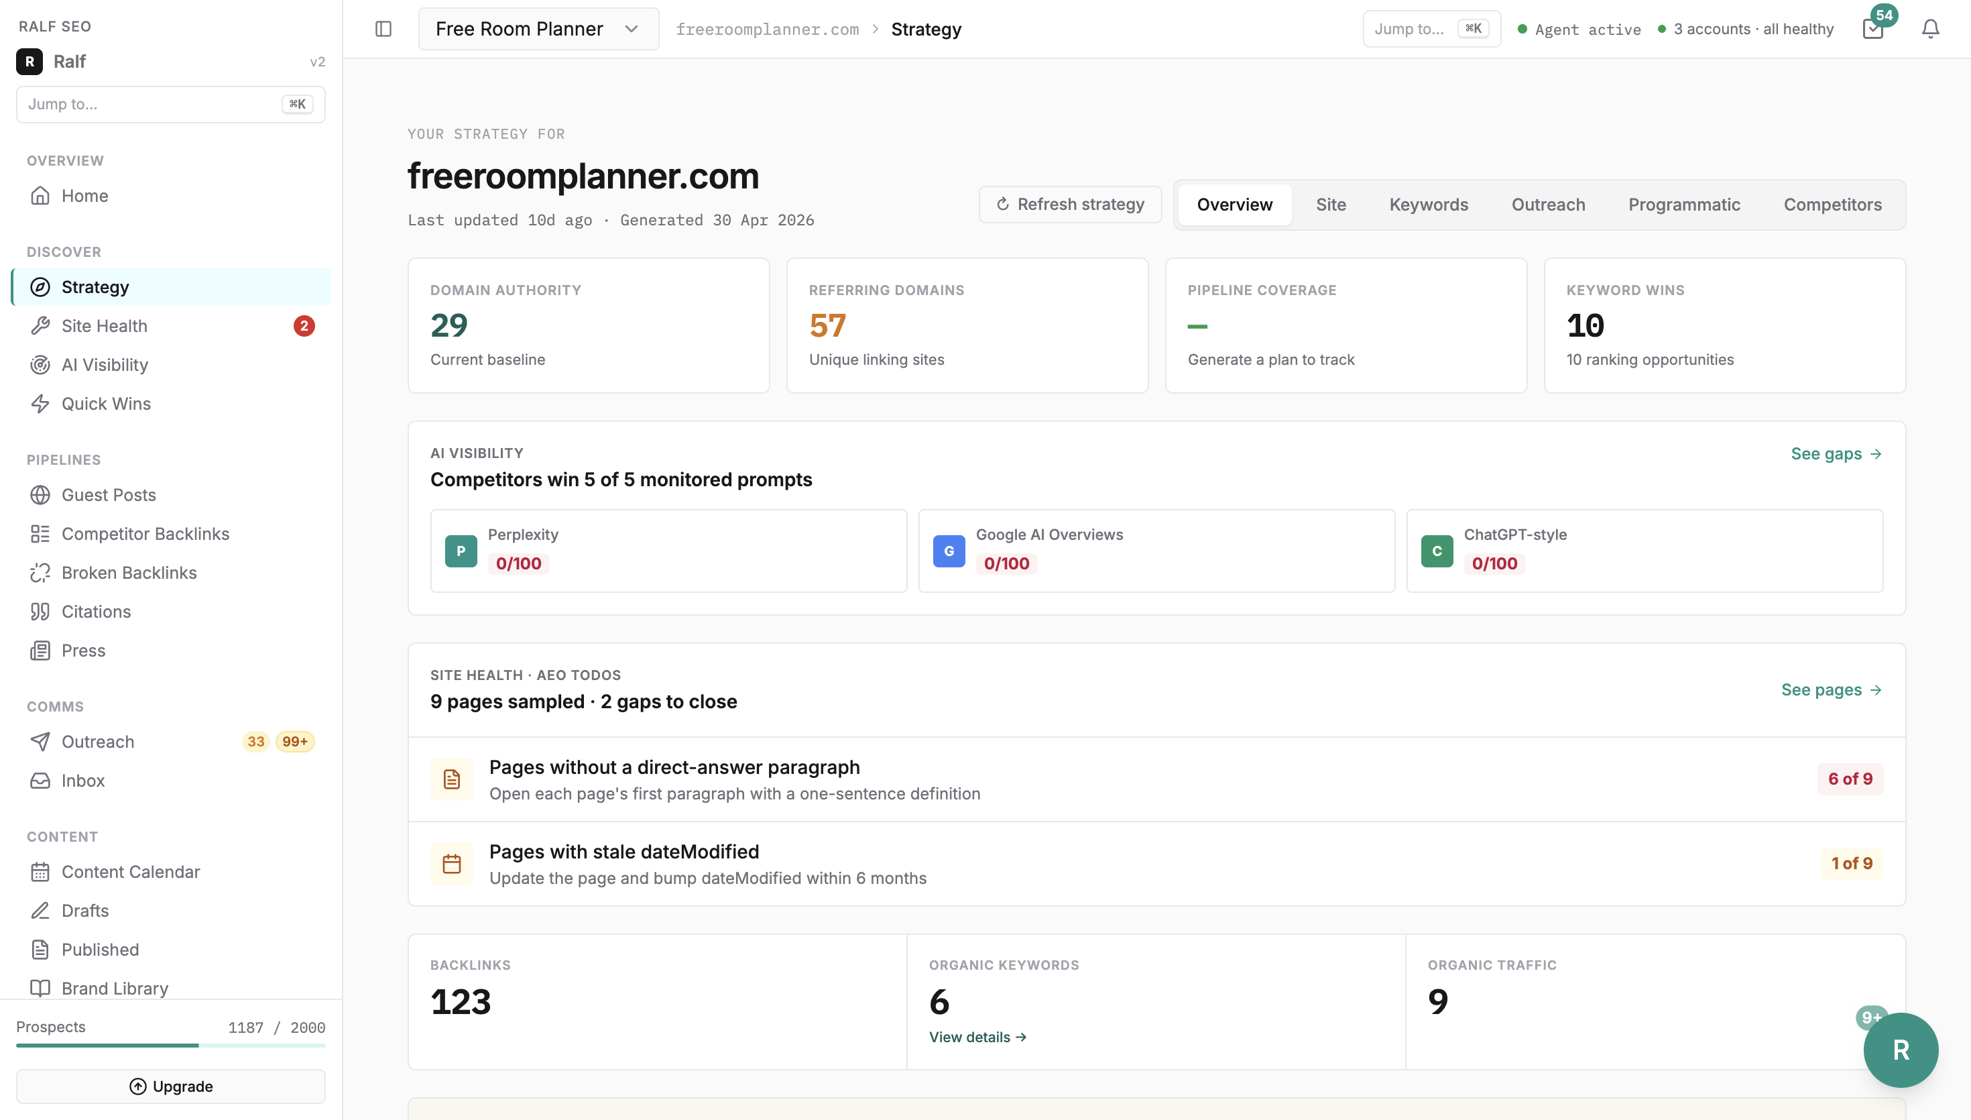This screenshot has height=1120, width=1971.
Task: Open Drafts via pencil icon
Action: pyautogui.click(x=40, y=911)
